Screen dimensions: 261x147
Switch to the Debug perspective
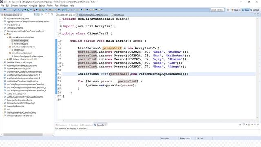point(255,10)
